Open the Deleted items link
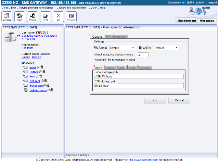Image resolution: width=219 pixels, height=162 pixels. click(38, 90)
